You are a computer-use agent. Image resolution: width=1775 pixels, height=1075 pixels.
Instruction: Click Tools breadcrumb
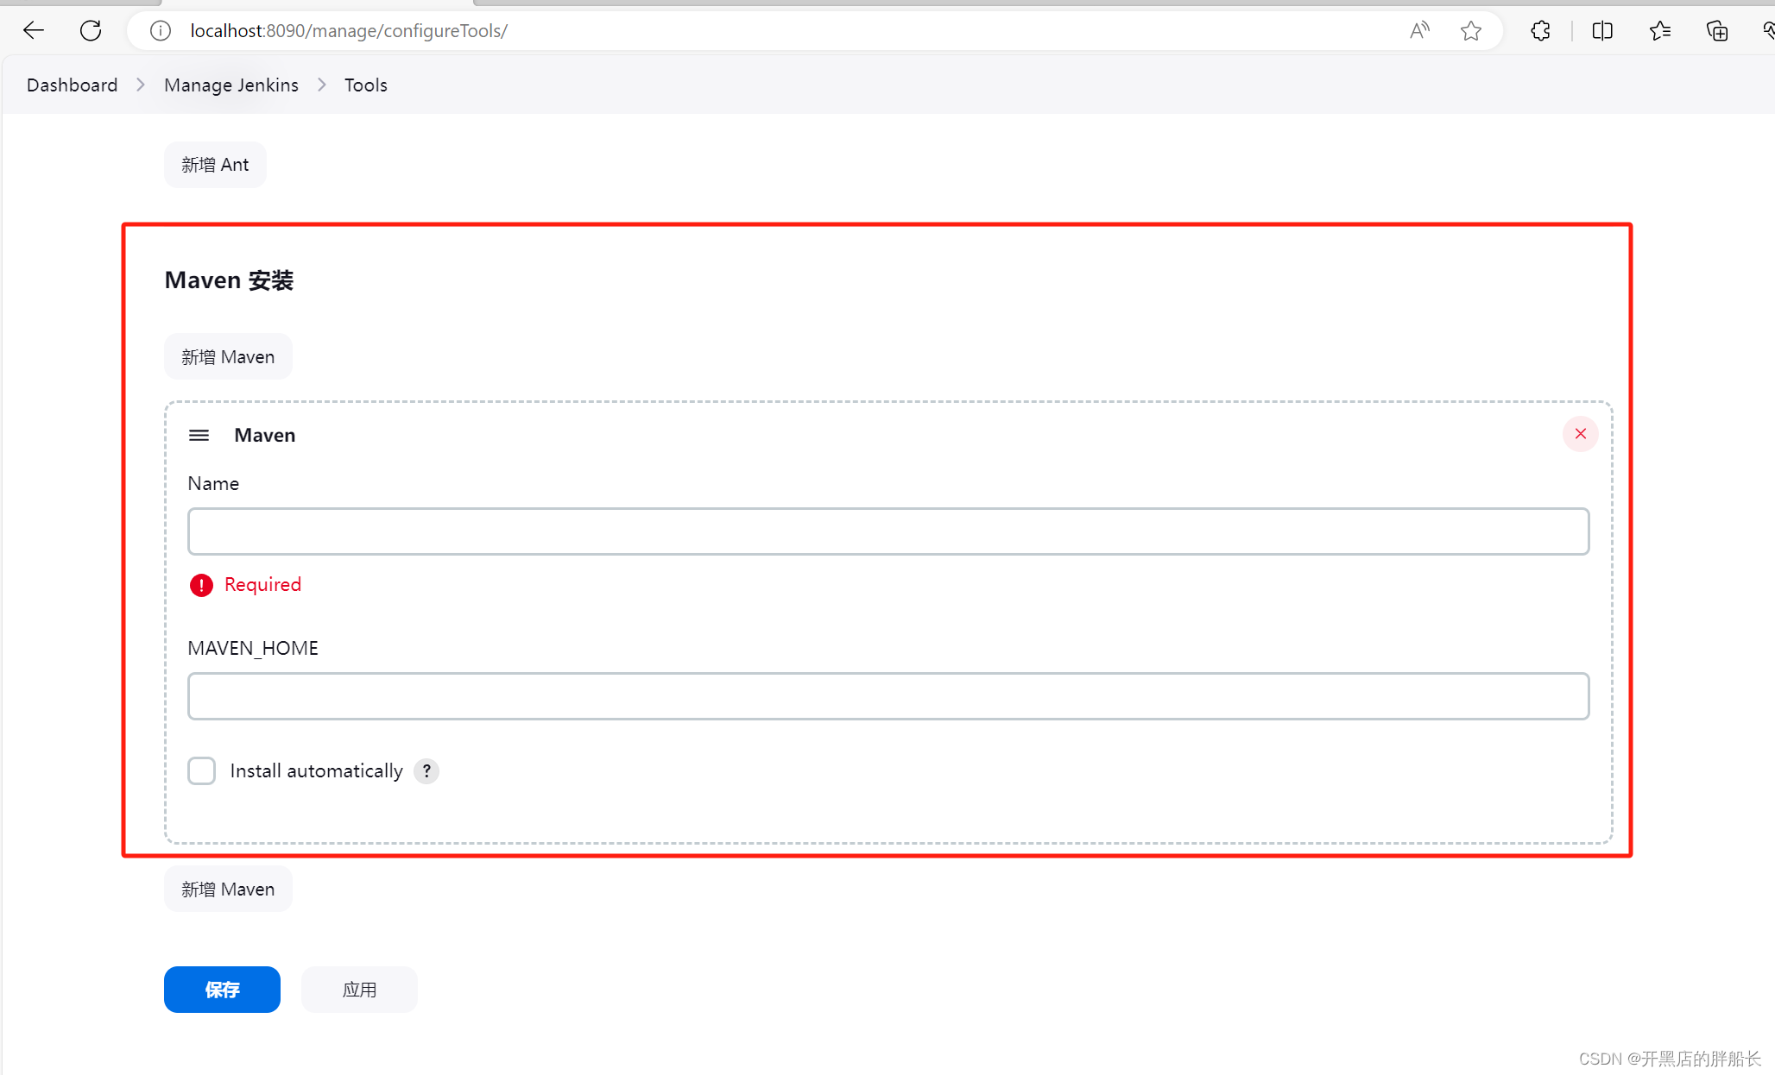[x=366, y=85]
